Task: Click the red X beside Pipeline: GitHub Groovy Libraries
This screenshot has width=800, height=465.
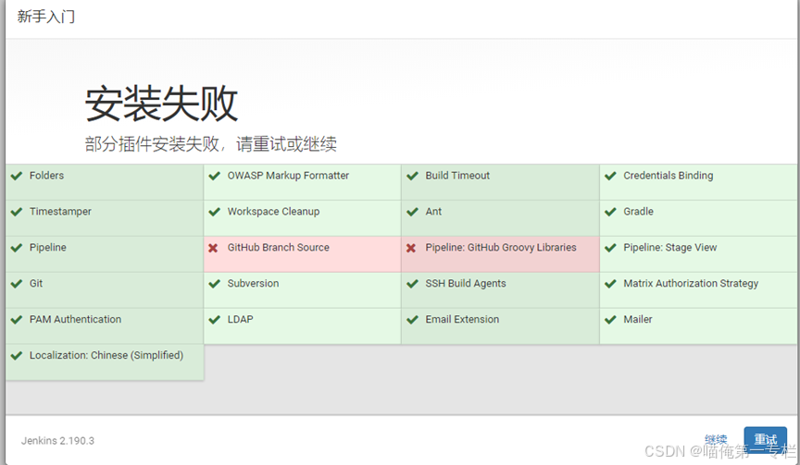Action: point(411,248)
